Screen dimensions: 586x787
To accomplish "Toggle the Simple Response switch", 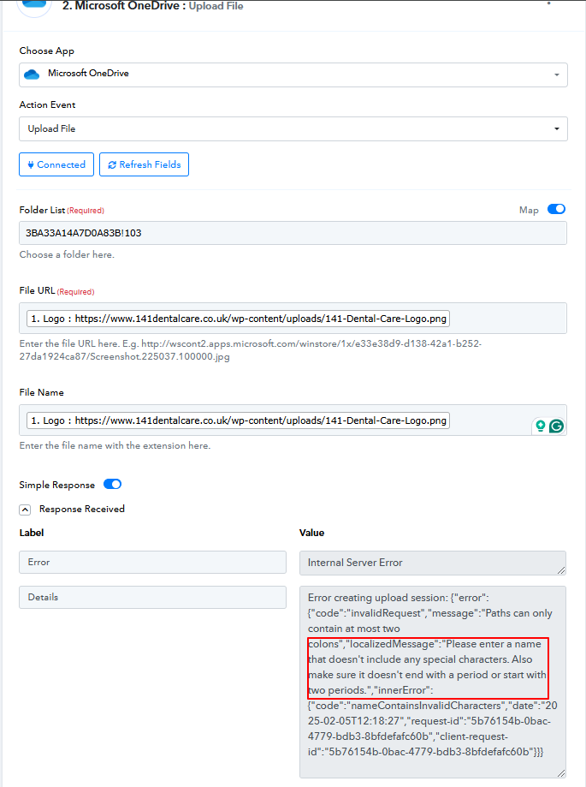I will pos(112,485).
